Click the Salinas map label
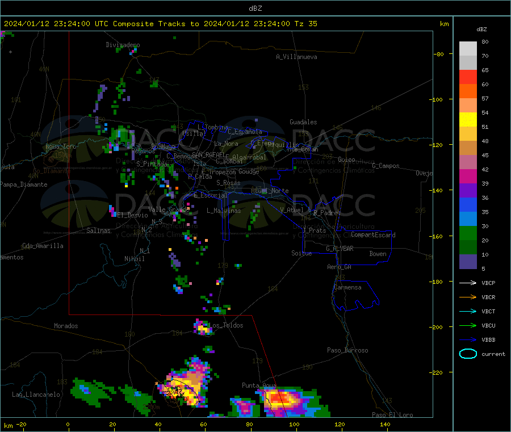Image resolution: width=511 pixels, height=432 pixels. [x=98, y=230]
